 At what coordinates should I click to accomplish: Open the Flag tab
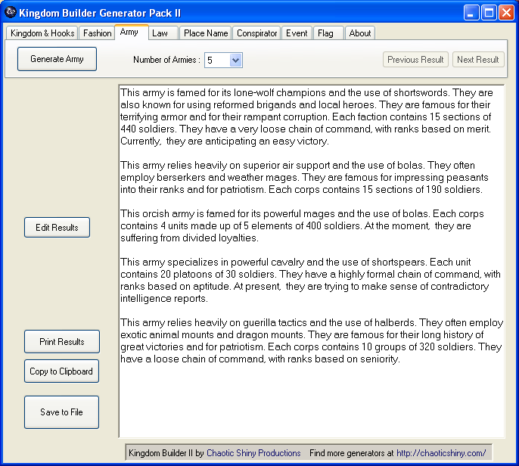[328, 33]
